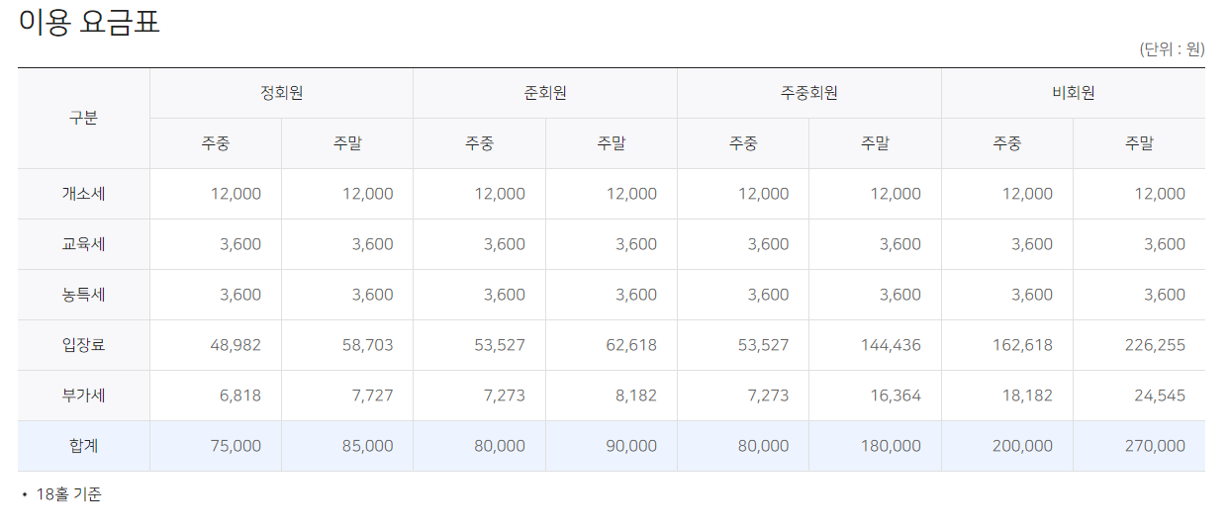The width and height of the screenshot is (1229, 529).
Task: Click 부가세 value '18,182'
Action: coord(1027,396)
